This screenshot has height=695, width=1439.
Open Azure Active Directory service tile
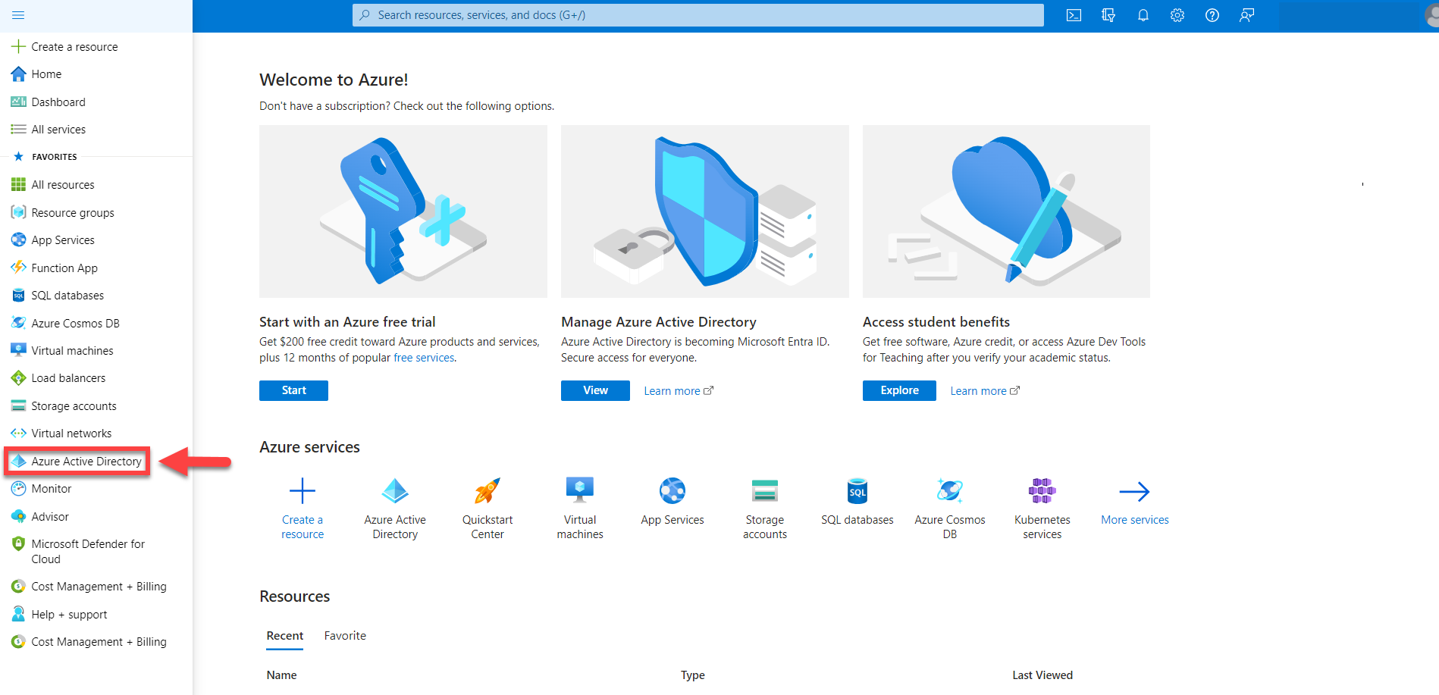395,508
